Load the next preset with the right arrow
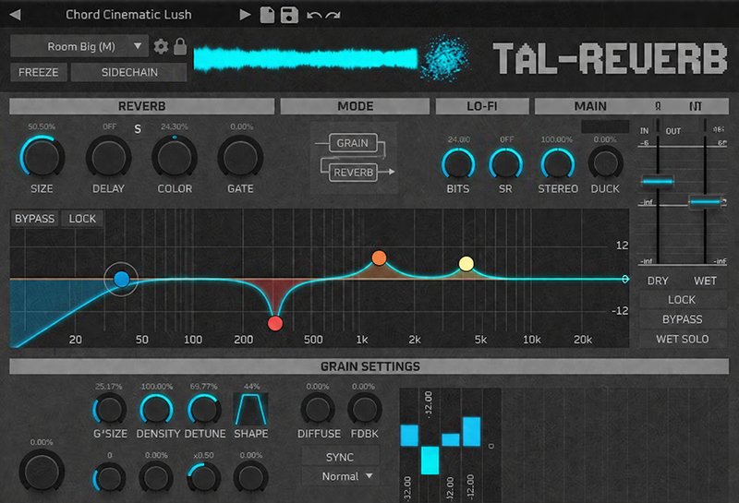The height and width of the screenshot is (503, 739). tap(245, 15)
